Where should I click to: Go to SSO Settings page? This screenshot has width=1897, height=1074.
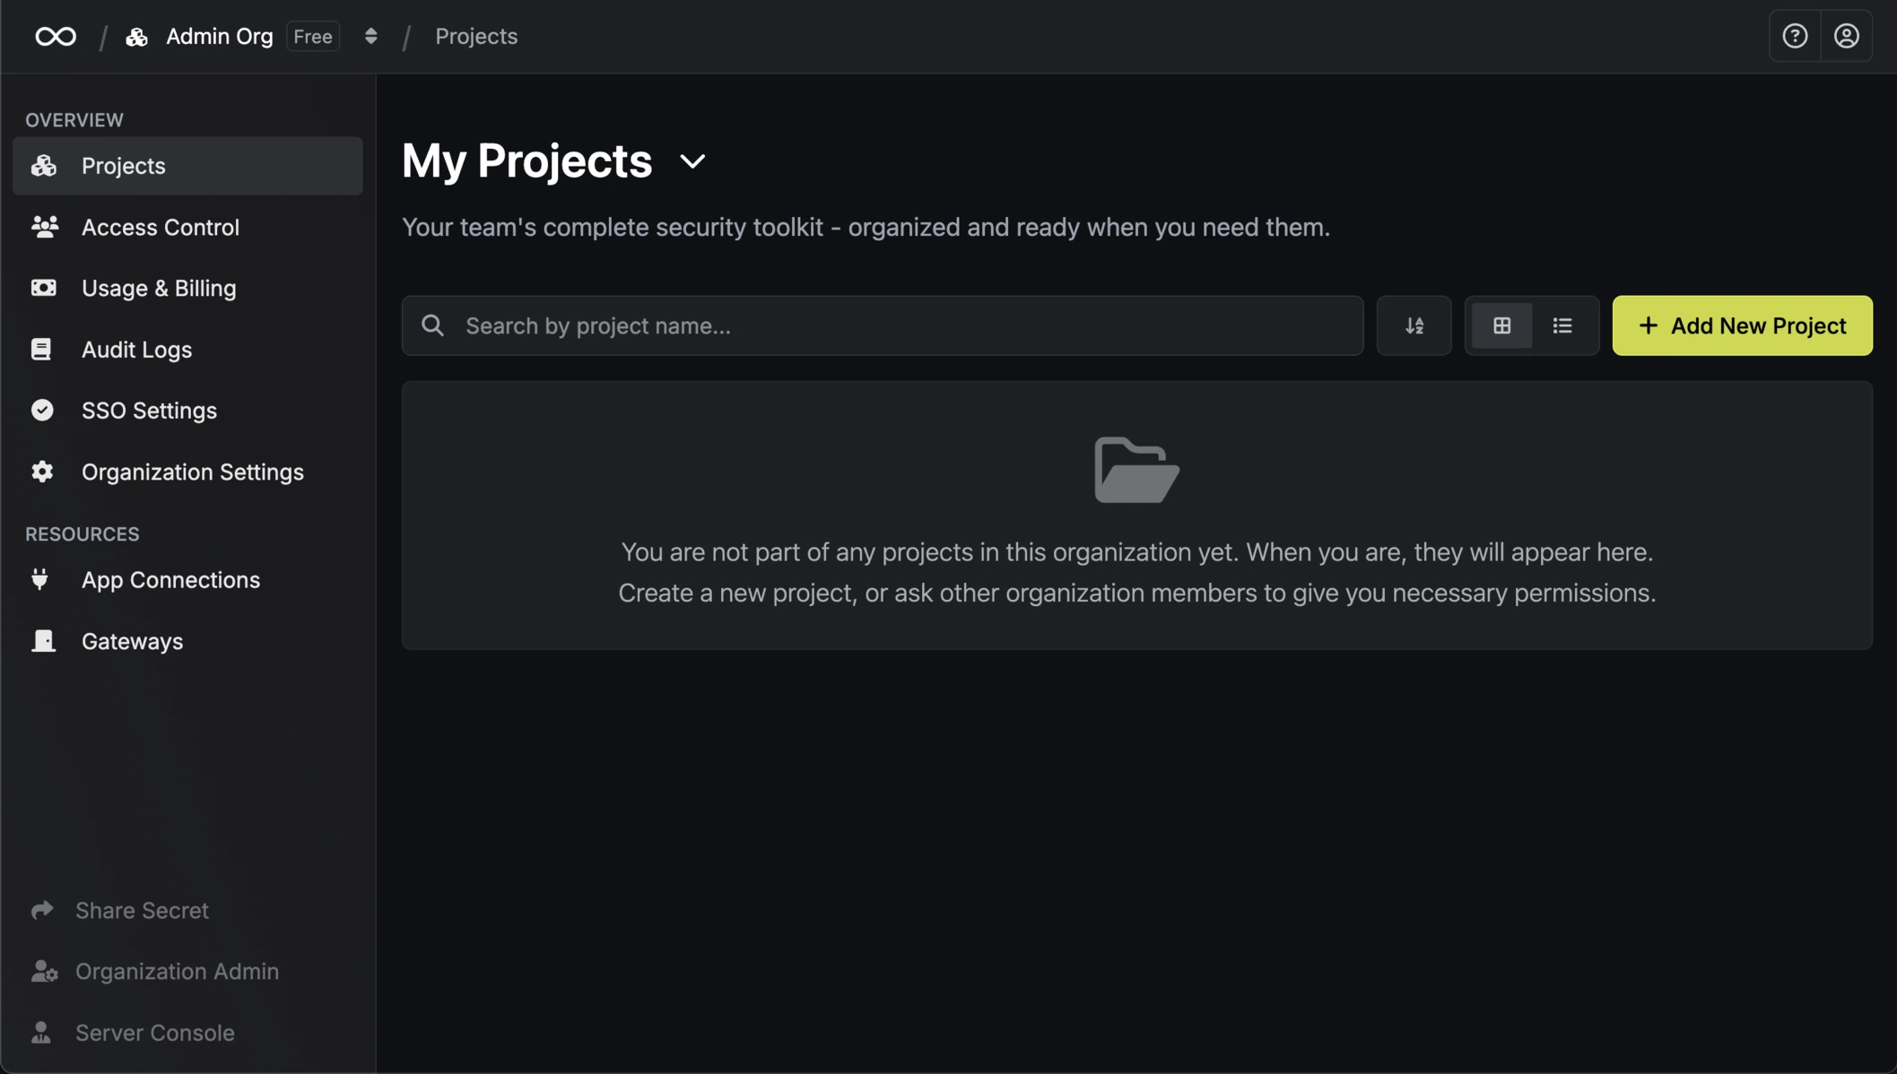pyautogui.click(x=149, y=411)
